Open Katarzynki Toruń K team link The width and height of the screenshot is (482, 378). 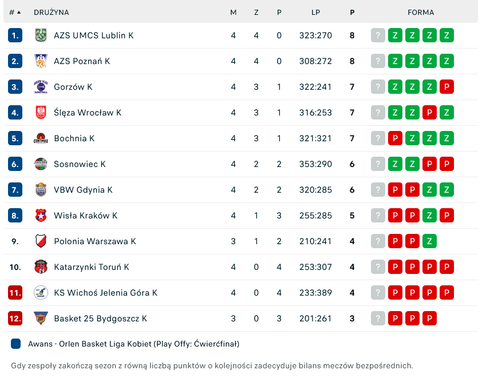tap(92, 267)
